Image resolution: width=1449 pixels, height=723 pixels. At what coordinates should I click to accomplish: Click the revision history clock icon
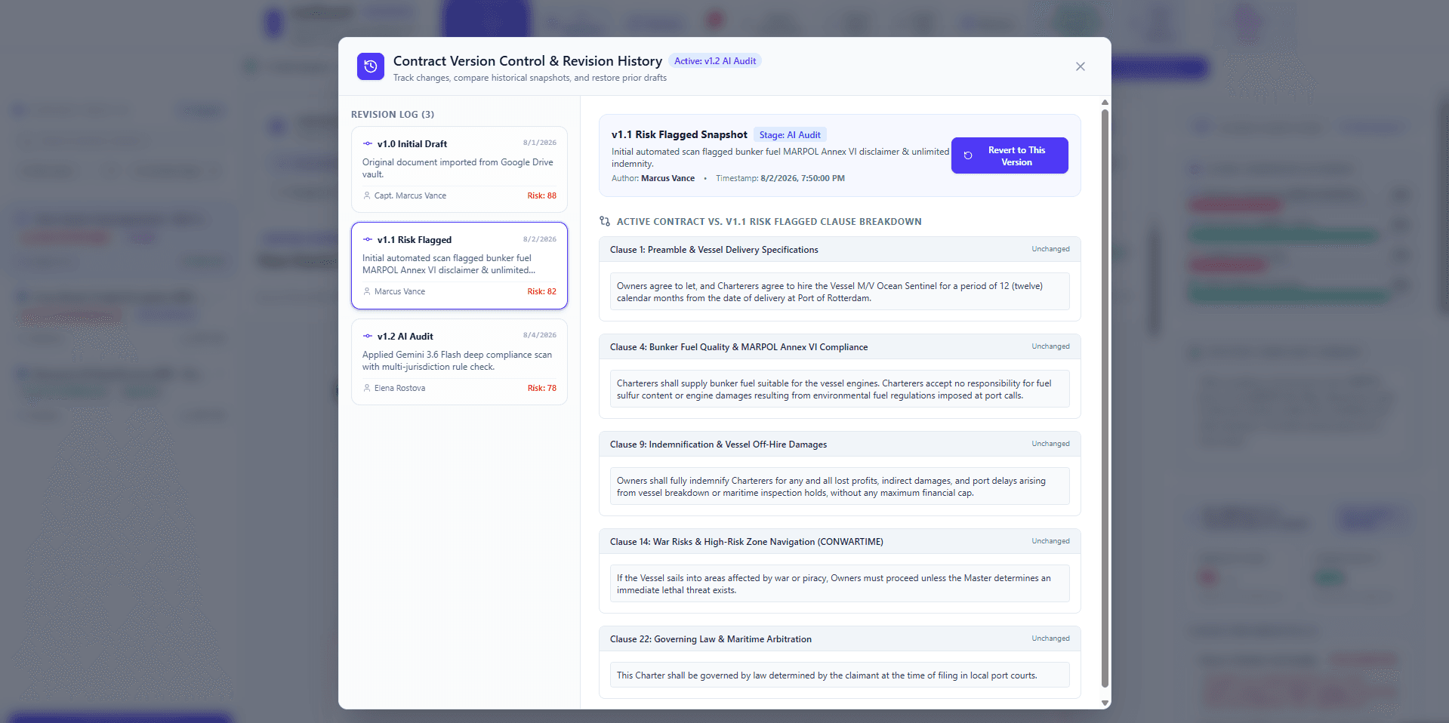(x=370, y=66)
